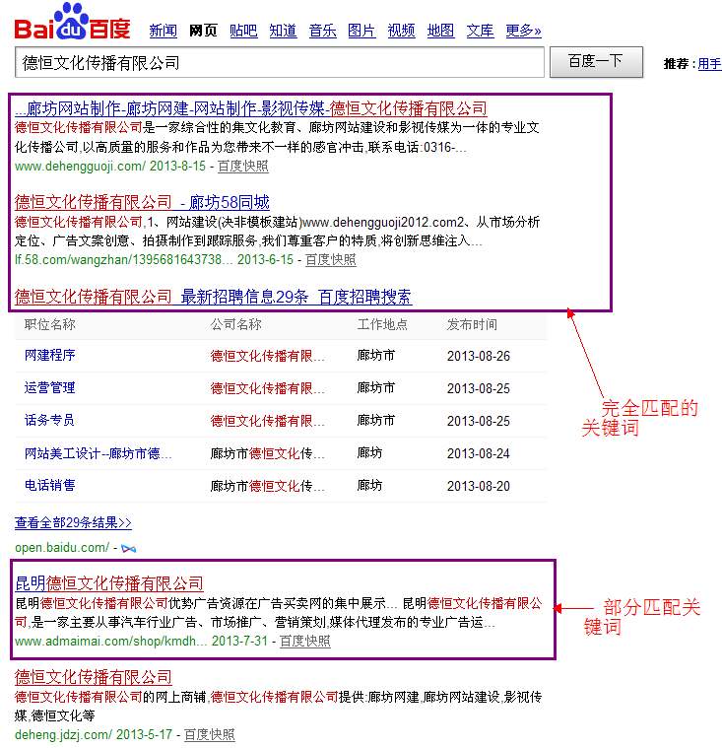Click the date 2013-08-24 in the job table
Image resolution: width=722 pixels, height=748 pixels.
point(479,453)
